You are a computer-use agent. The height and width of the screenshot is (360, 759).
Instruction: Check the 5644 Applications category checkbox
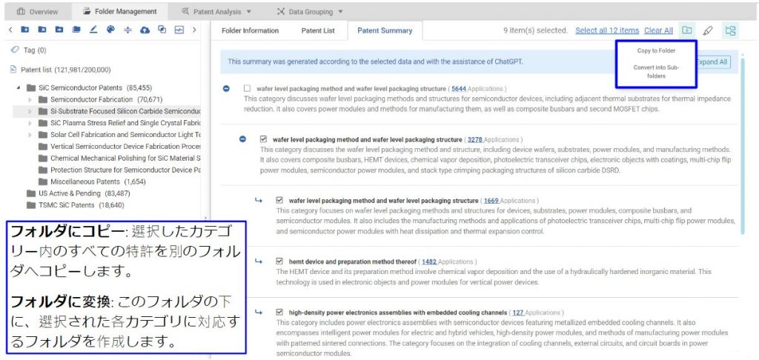coord(248,89)
